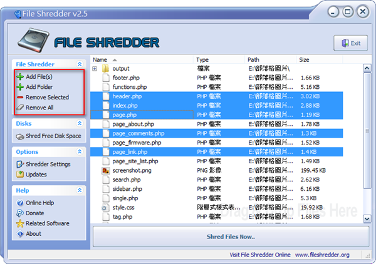Click the Online Help question mark icon
The image size is (376, 264).
[x=20, y=203]
